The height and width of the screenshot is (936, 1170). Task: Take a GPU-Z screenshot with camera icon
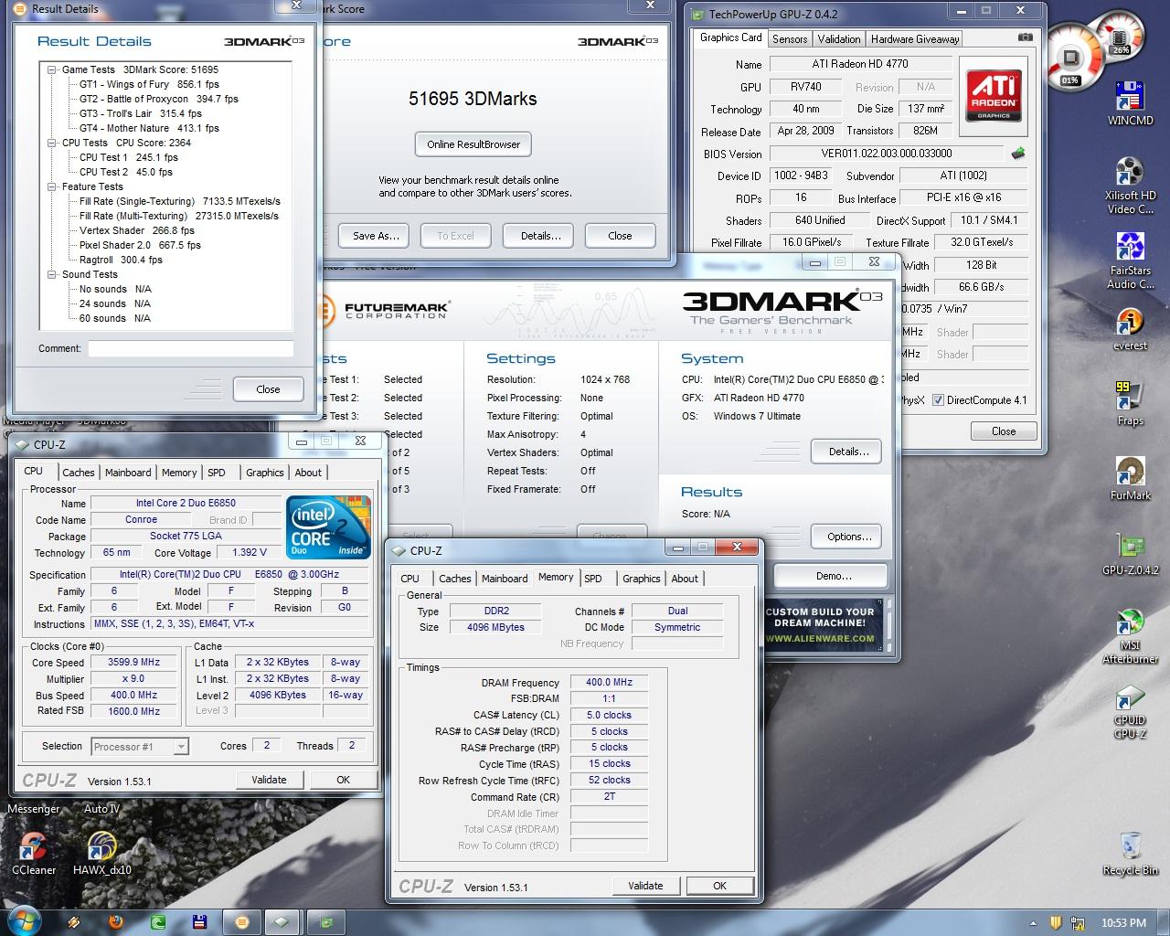pyautogui.click(x=1026, y=38)
